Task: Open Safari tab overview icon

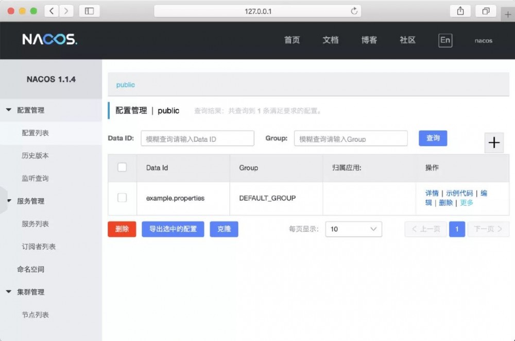Action: [x=485, y=10]
